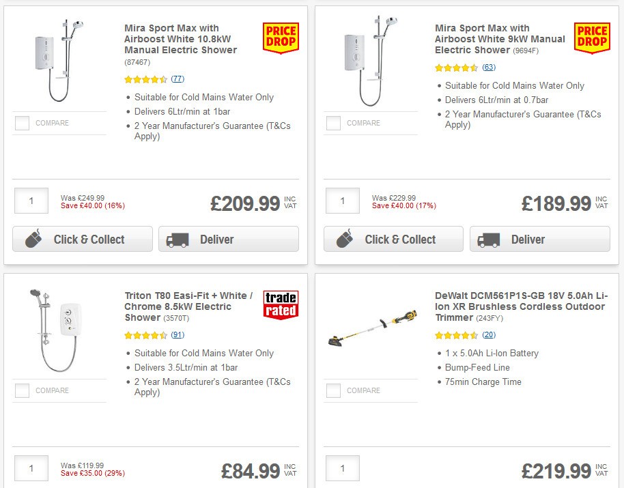Tick the Compare checkbox for Mira Sport Max 10.8kW
Viewport: 624px width, 488px height.
tap(22, 123)
